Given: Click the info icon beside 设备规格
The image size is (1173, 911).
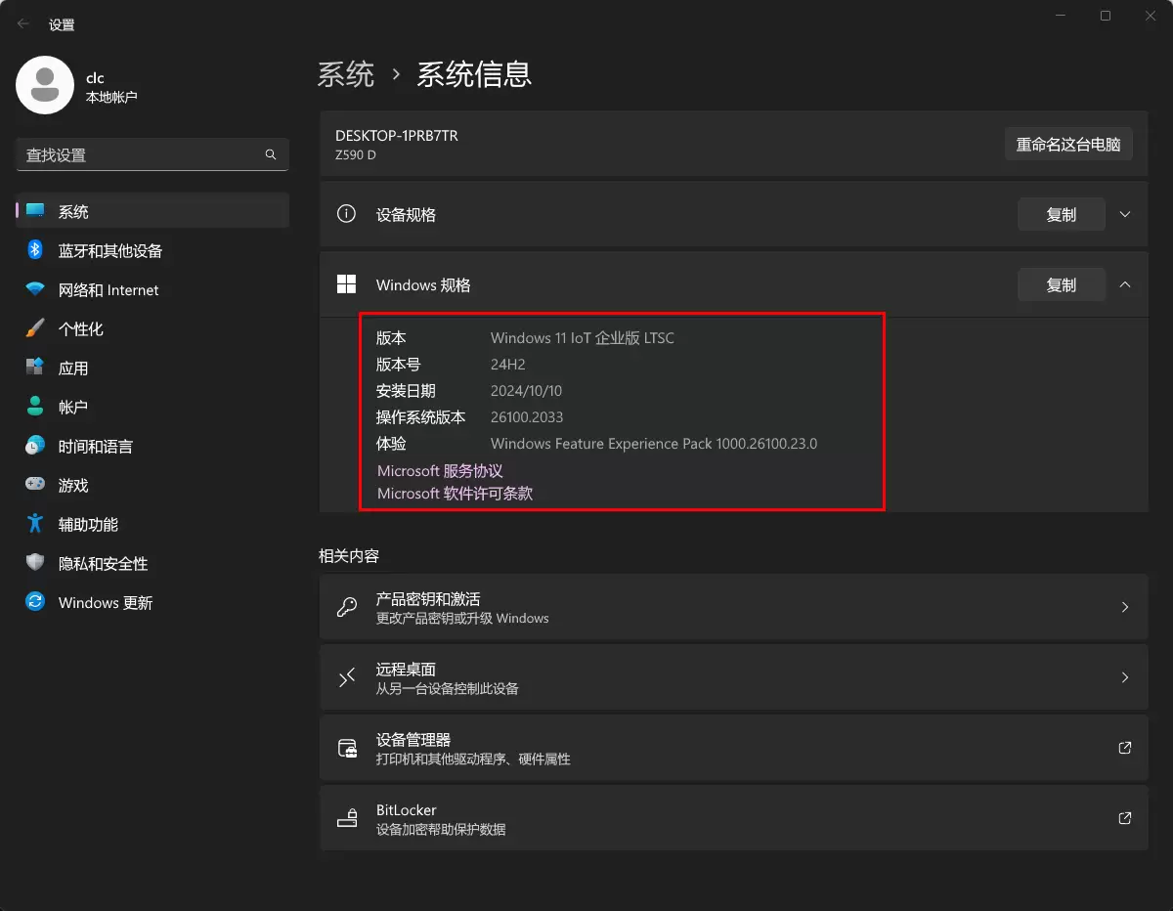Looking at the screenshot, I should coord(346,214).
